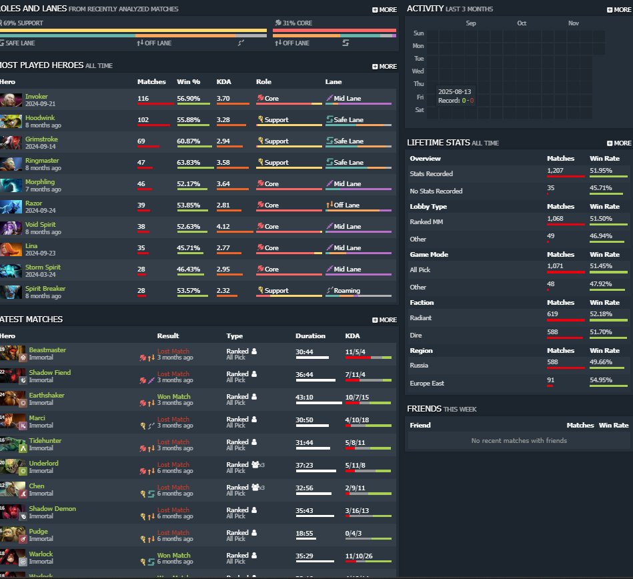The image size is (633, 579).
Task: Click the Roles and Lanes More button
Action: pos(384,10)
